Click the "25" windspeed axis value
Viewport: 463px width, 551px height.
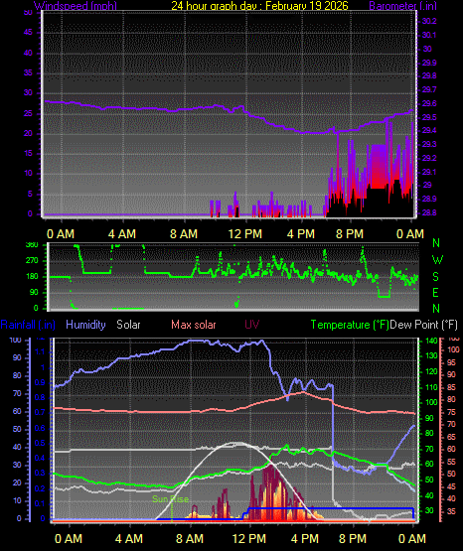(x=28, y=113)
